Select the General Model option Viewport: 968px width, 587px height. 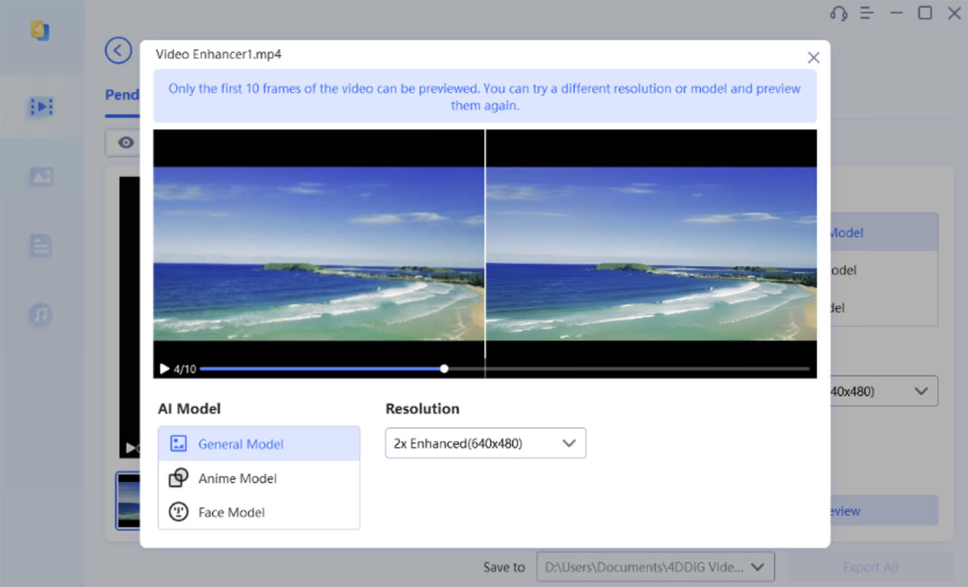[x=259, y=444]
